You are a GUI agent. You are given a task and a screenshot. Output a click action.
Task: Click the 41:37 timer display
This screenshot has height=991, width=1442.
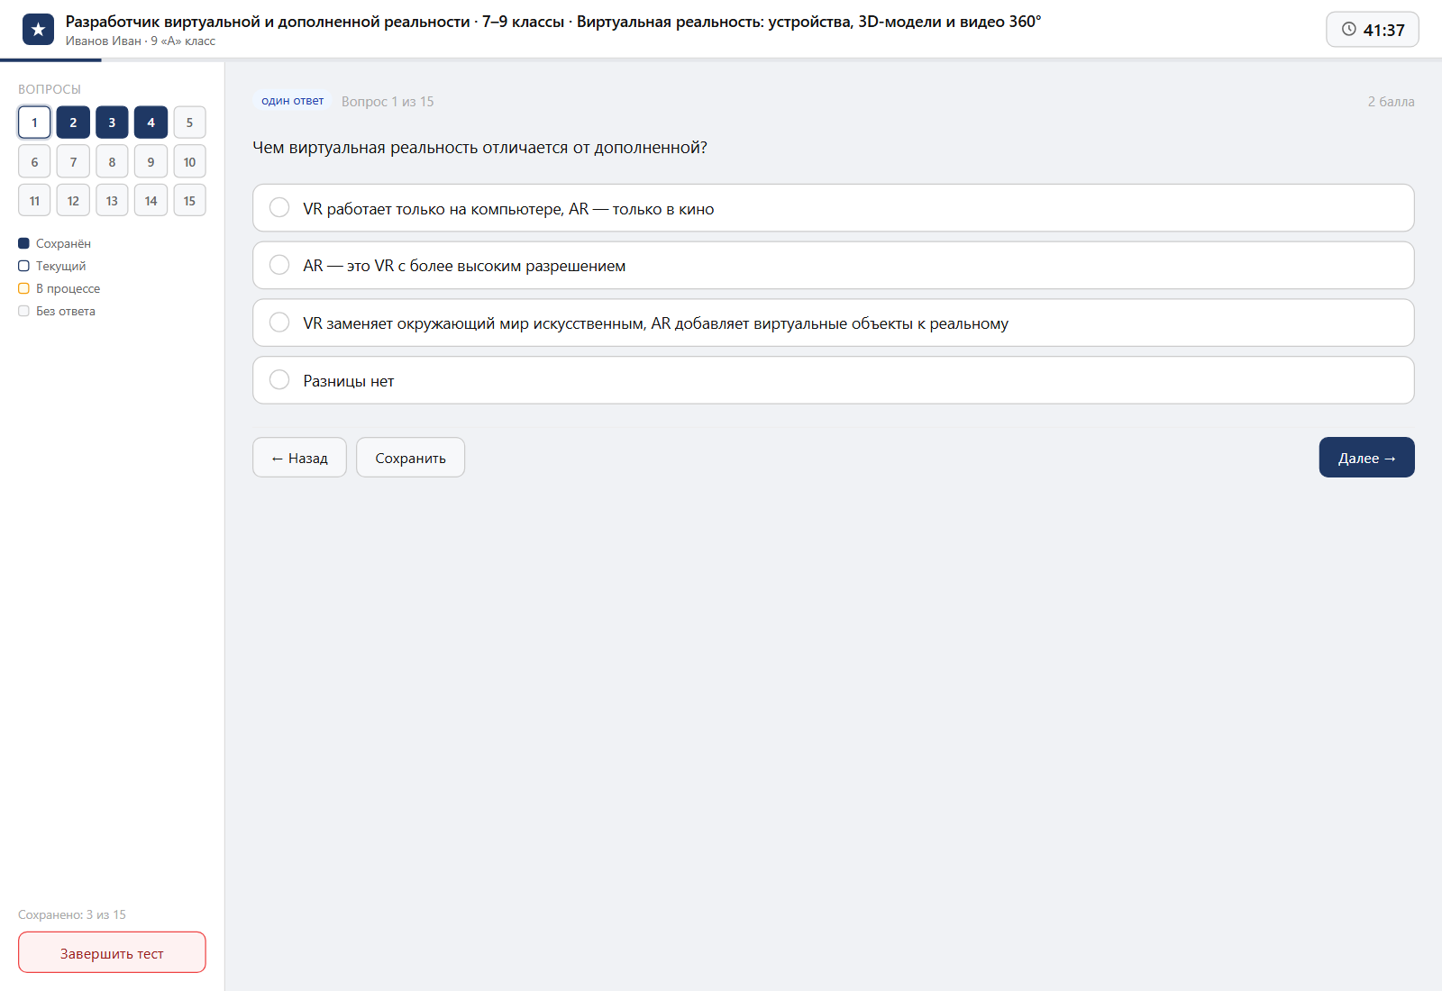[1373, 30]
